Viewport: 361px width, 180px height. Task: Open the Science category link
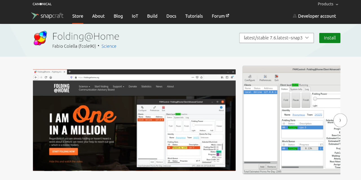pyautogui.click(x=109, y=46)
